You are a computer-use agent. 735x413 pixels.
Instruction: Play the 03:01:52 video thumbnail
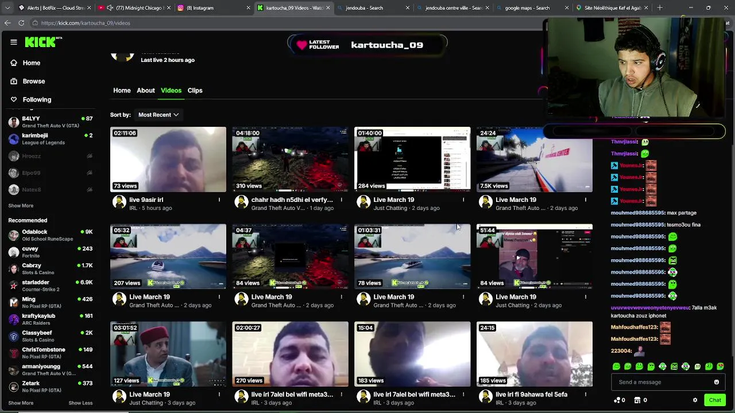pyautogui.click(x=168, y=354)
